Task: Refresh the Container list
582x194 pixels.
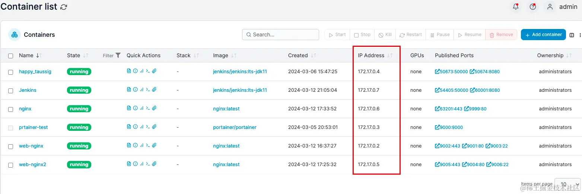Action: point(64,7)
